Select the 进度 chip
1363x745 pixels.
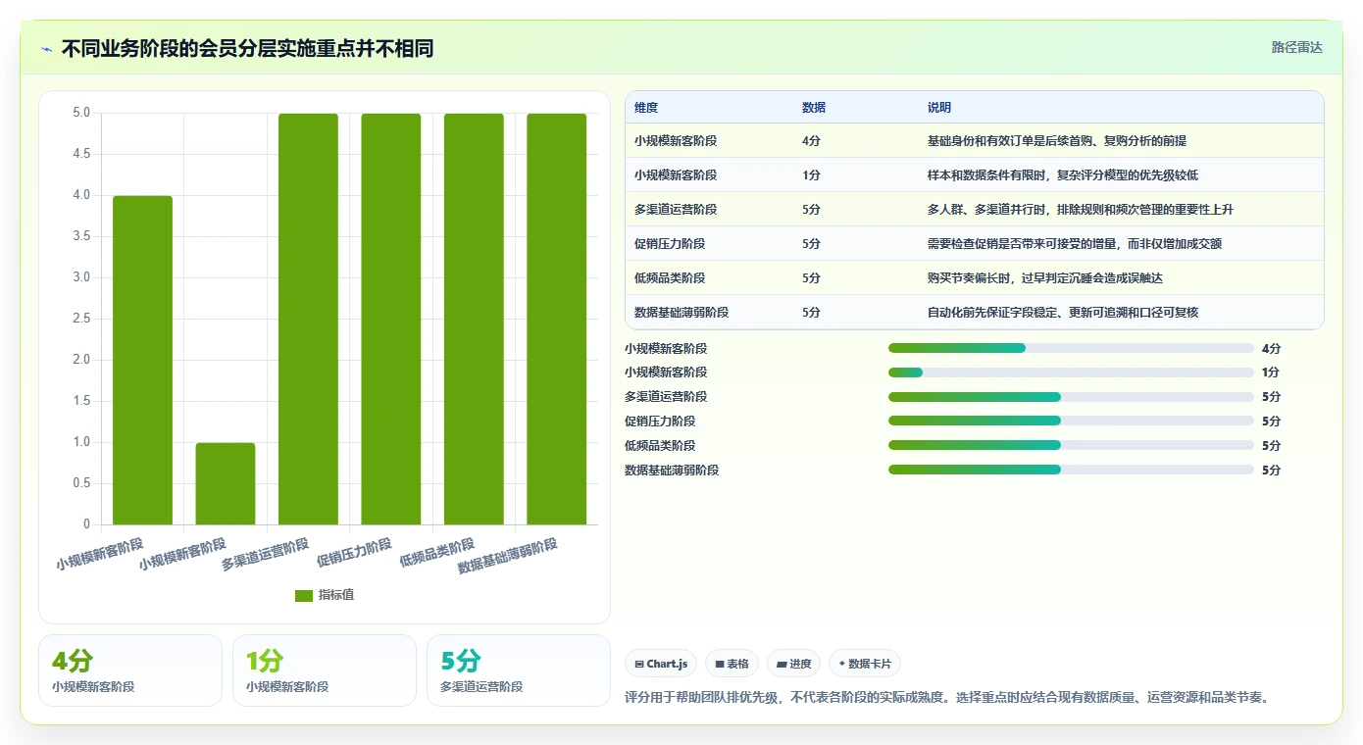tap(793, 664)
